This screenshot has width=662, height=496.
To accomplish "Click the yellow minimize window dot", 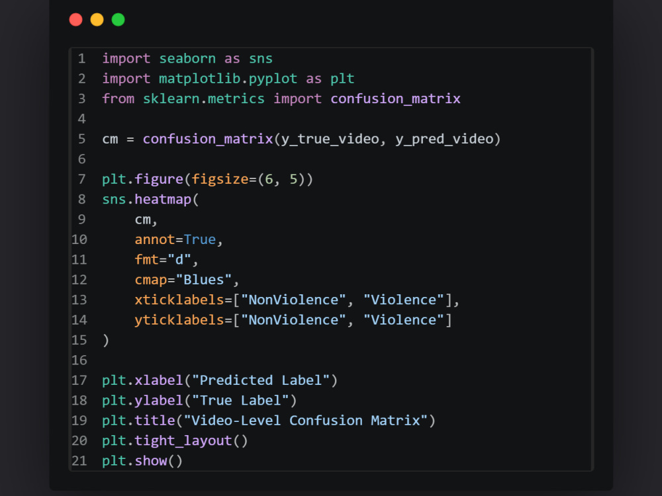I will (x=97, y=19).
